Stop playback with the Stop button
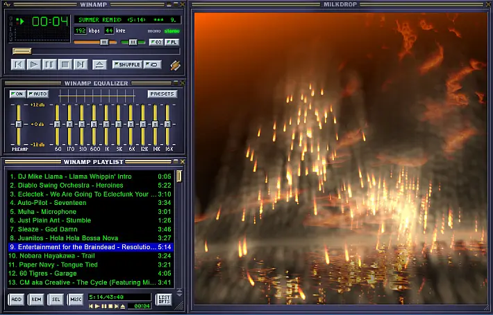The image size is (493, 315). (x=65, y=65)
